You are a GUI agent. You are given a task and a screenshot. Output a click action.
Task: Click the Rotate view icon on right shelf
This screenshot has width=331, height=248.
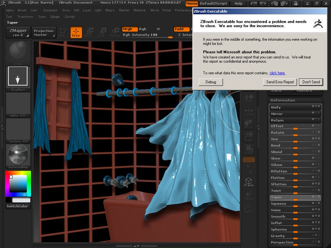pos(249,150)
